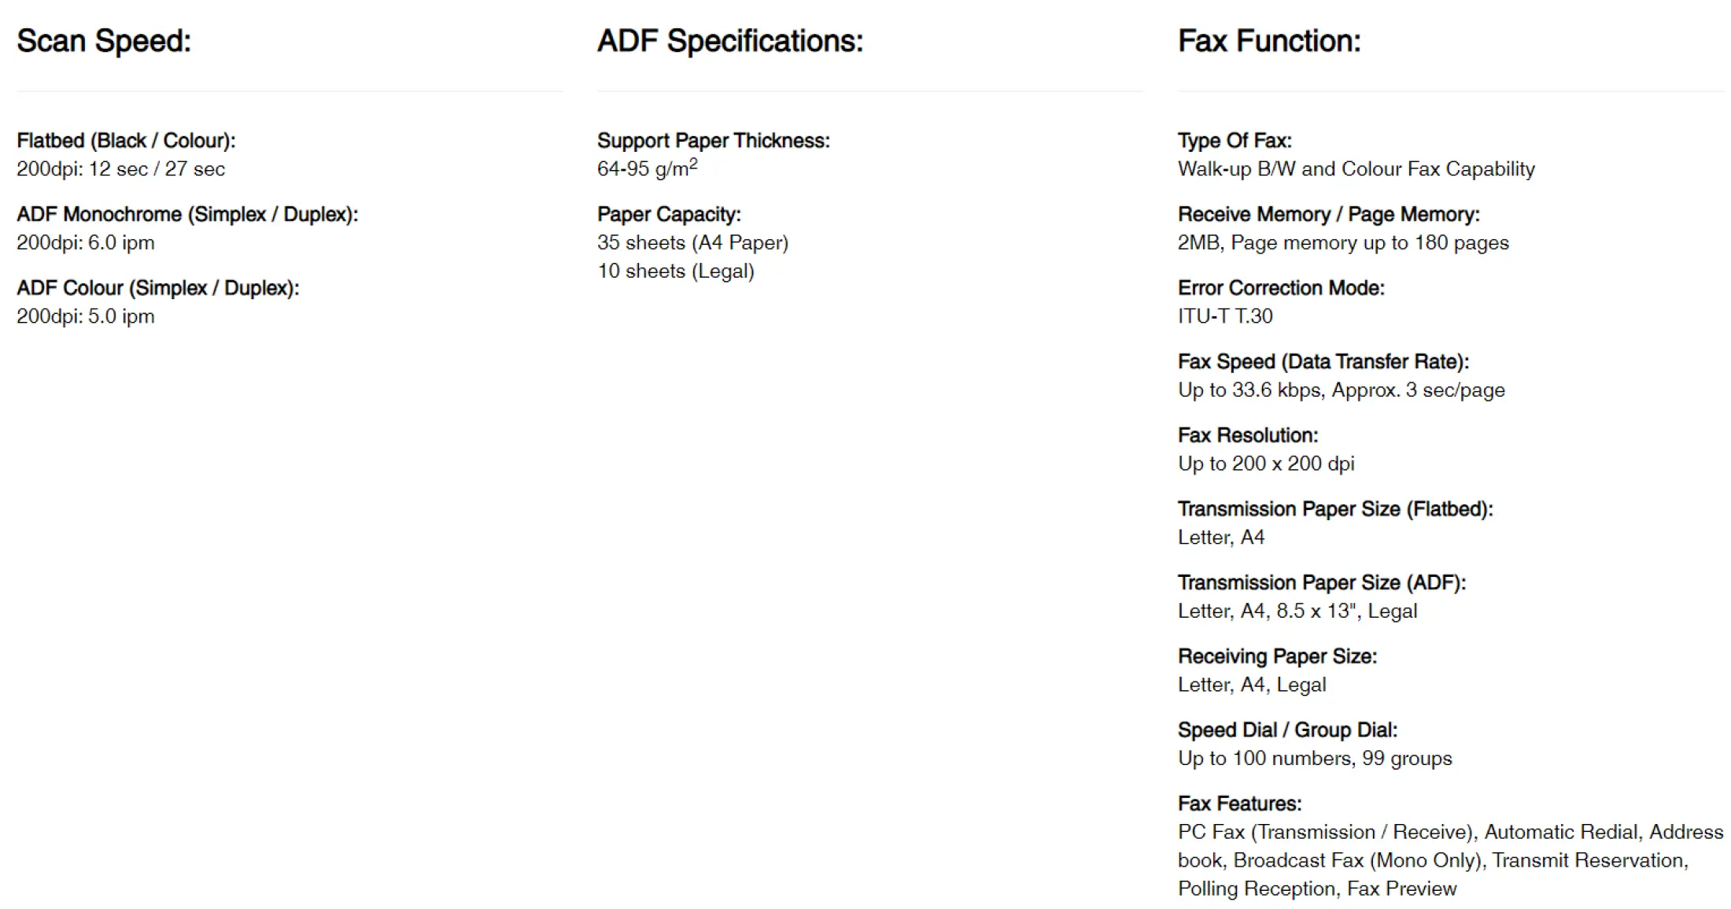Image resolution: width=1731 pixels, height=909 pixels.
Task: Click the 64-95 g/m² thickness value
Action: pyautogui.click(x=647, y=168)
